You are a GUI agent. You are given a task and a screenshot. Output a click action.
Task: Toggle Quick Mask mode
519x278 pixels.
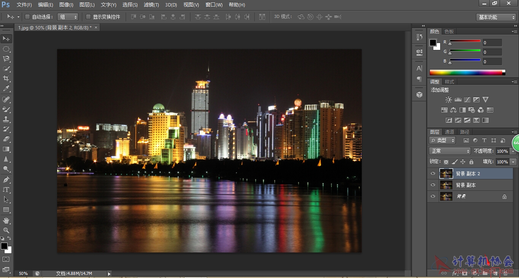coord(6,259)
